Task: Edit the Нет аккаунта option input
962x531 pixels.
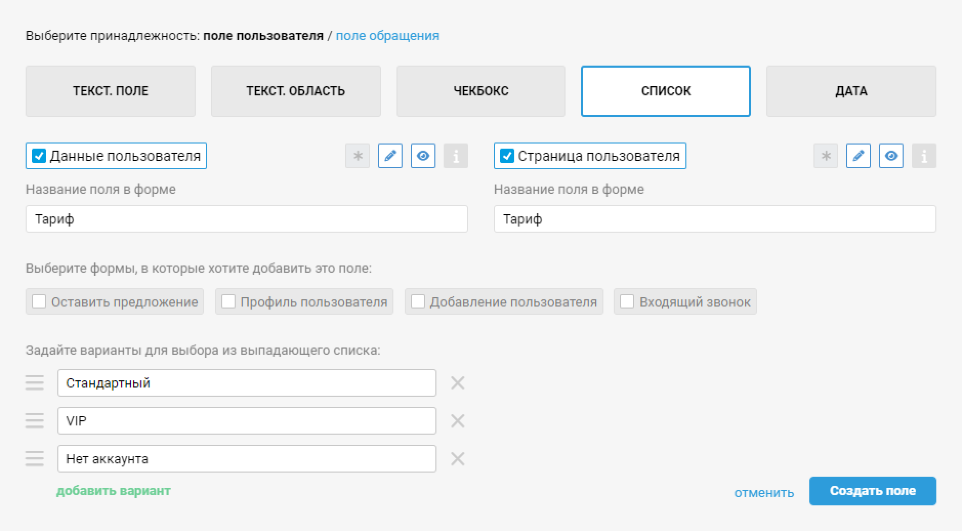Action: click(247, 459)
